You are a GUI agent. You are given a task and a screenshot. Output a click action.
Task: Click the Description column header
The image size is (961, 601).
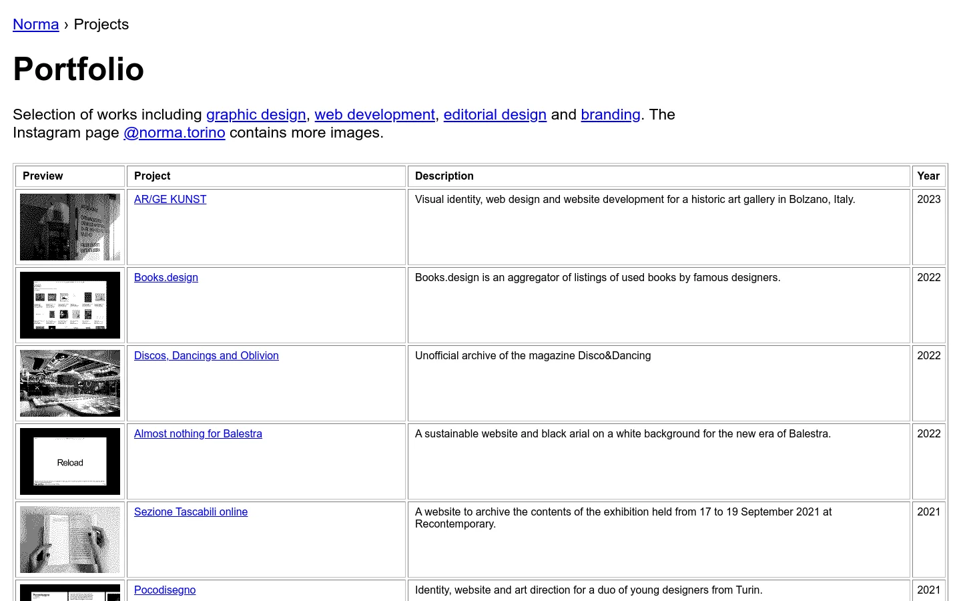coord(659,176)
